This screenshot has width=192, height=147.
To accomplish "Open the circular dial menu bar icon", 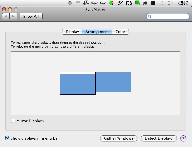I will [145, 3].
